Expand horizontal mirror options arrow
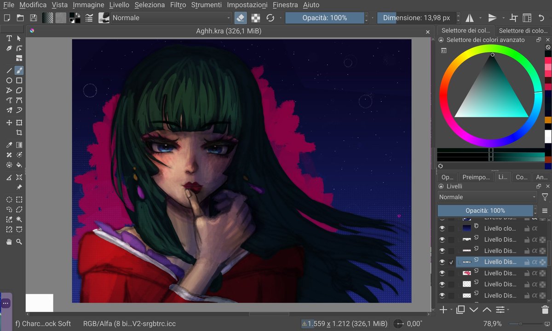Image resolution: width=552 pixels, height=331 pixels. (x=480, y=18)
